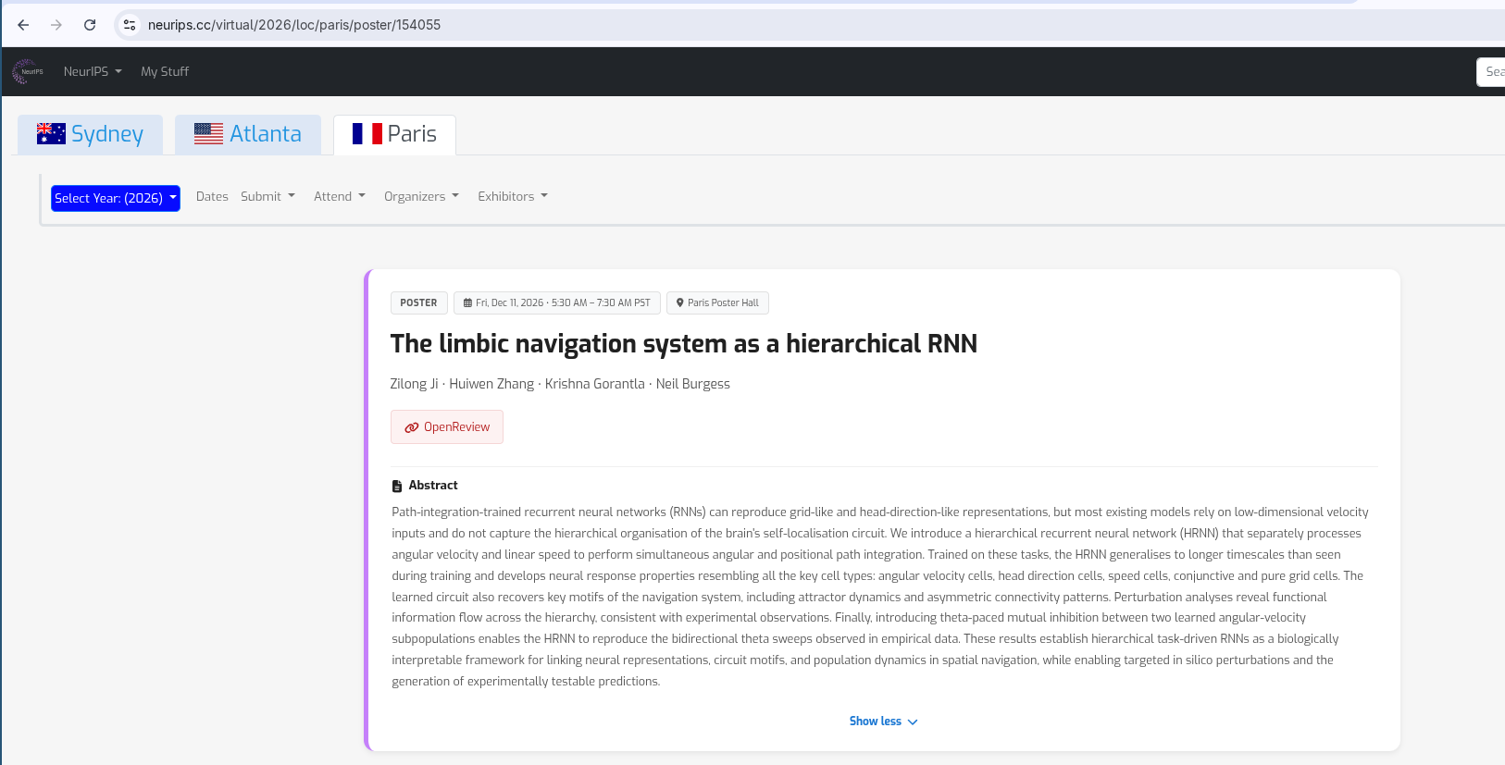Click the browser address bar URL
The height and width of the screenshot is (765, 1505).
click(294, 25)
